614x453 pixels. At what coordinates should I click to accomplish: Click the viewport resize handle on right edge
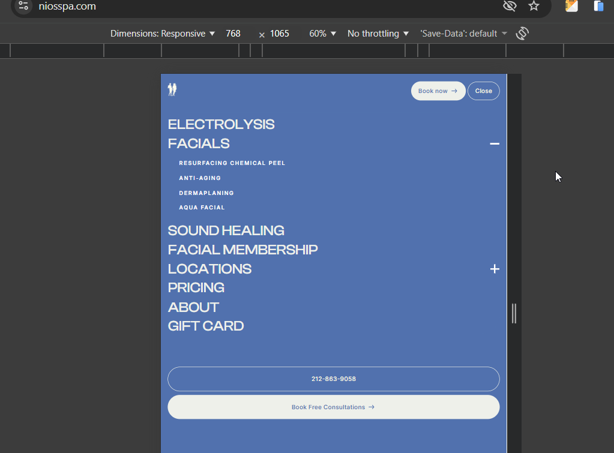pyautogui.click(x=514, y=313)
